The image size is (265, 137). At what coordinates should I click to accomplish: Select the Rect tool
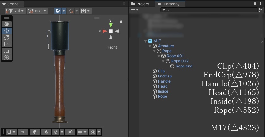pyautogui.click(x=7, y=51)
